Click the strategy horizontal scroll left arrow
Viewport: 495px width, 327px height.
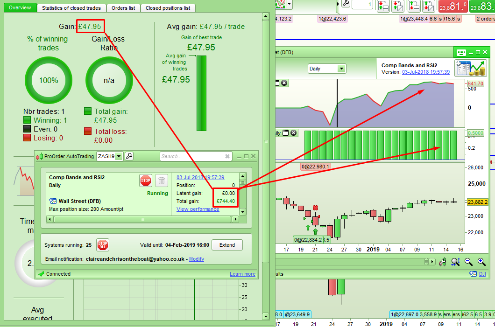49,219
